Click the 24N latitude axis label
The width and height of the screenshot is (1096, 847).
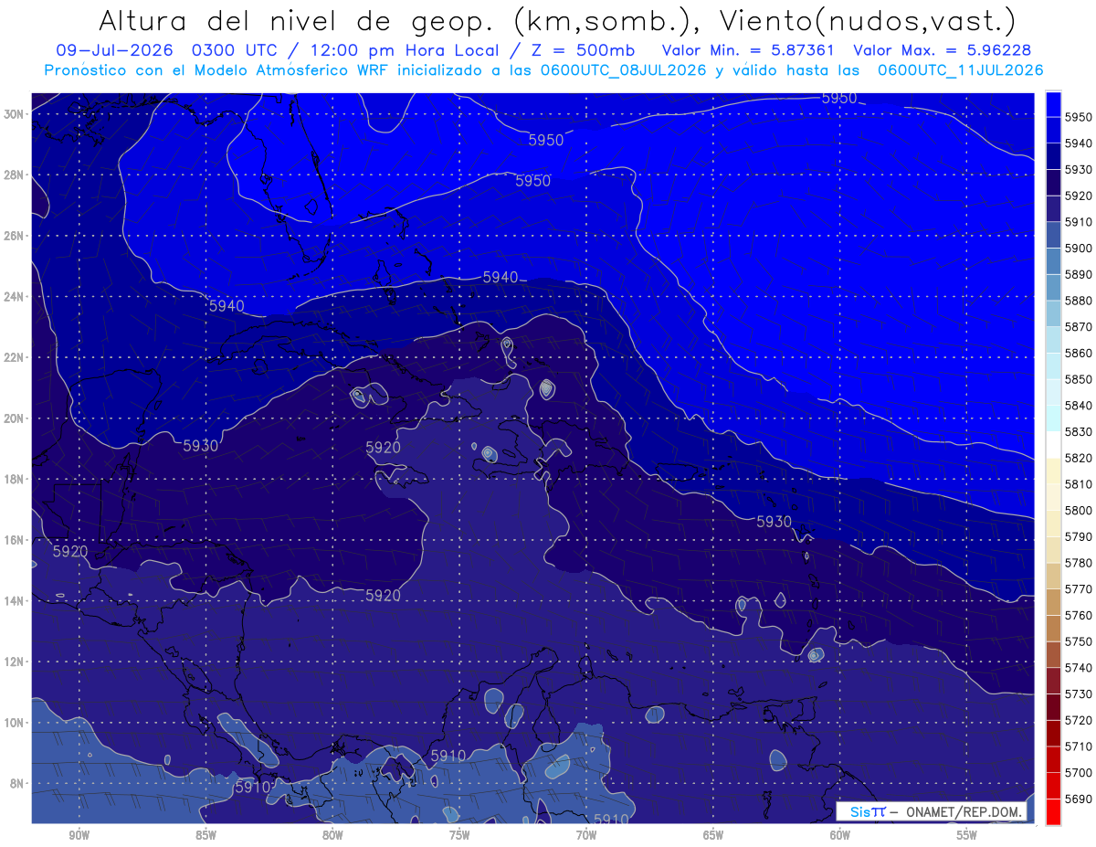[16, 297]
